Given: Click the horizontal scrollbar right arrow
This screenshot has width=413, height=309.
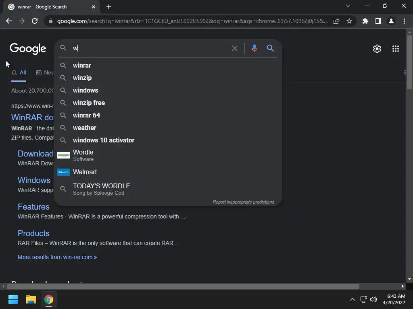Looking at the screenshot, I should (x=403, y=286).
